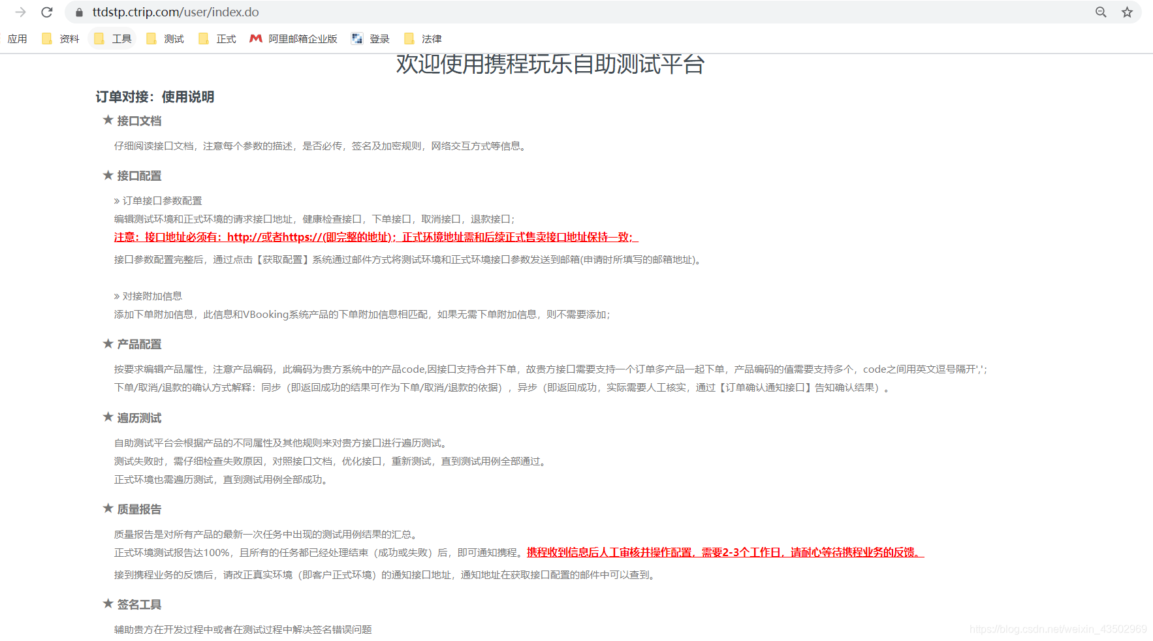Select the 质量报告 section heading

(139, 509)
